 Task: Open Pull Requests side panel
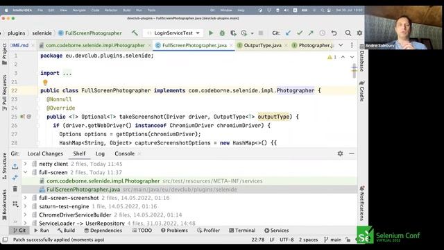click(4, 92)
